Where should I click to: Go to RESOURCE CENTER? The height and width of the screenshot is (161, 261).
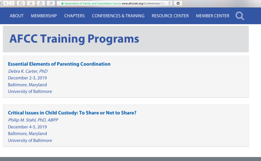(170, 16)
